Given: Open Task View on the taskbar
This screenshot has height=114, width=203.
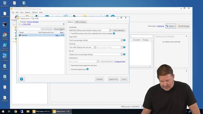Looking at the screenshot, I should point(9,111).
